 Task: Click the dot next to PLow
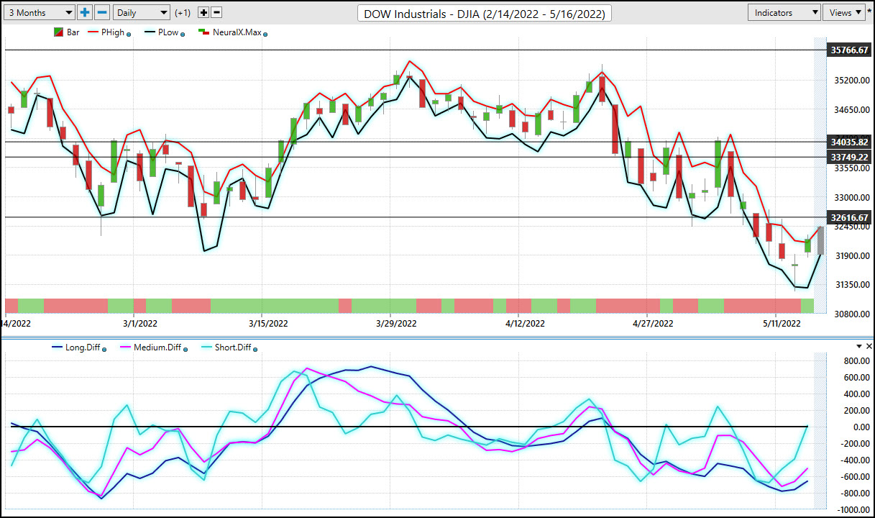[183, 34]
